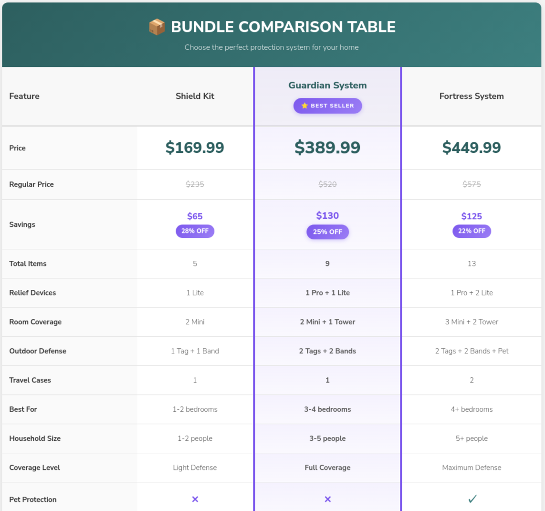Click the 22% OFF badge
The height and width of the screenshot is (511, 545).
pyautogui.click(x=472, y=231)
